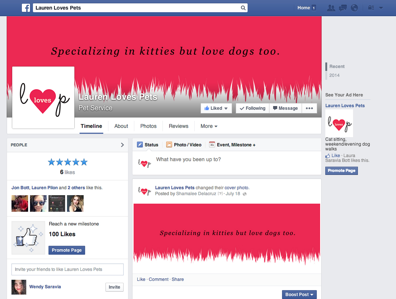396x299 pixels.
Task: Open the liker photo with sunglasses
Action: 38,203
